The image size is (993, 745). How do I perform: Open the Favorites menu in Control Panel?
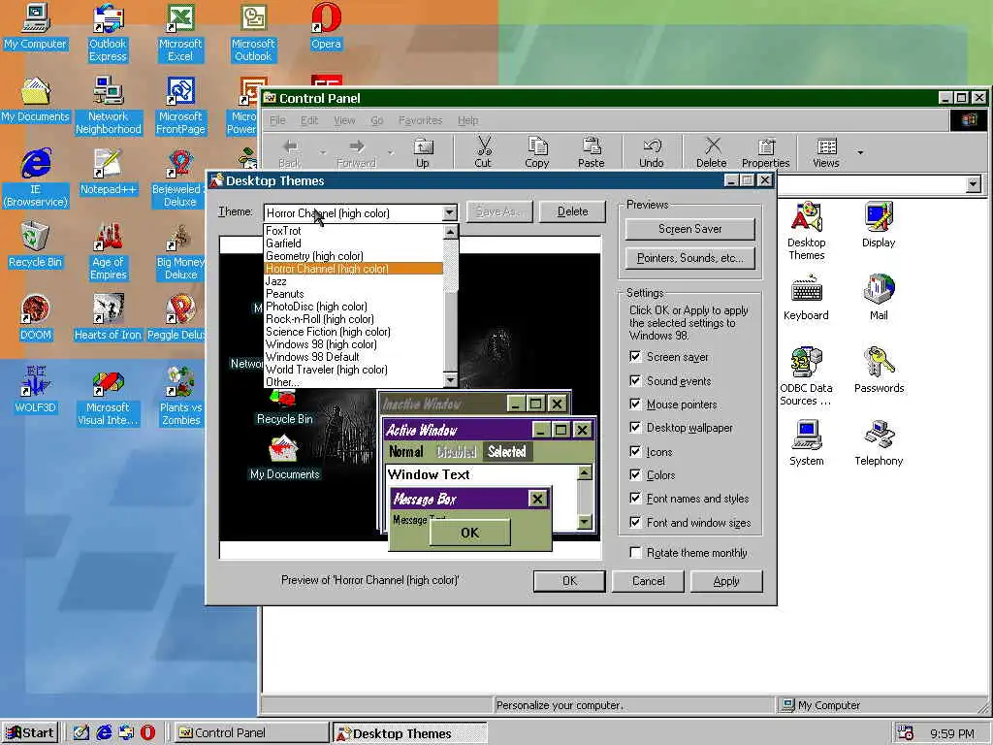[x=420, y=120]
